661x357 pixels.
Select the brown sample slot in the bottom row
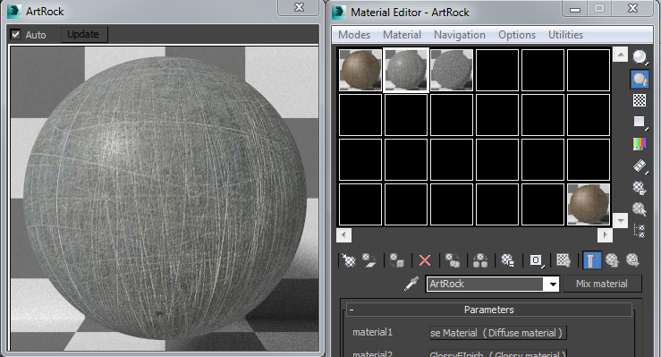tap(589, 204)
